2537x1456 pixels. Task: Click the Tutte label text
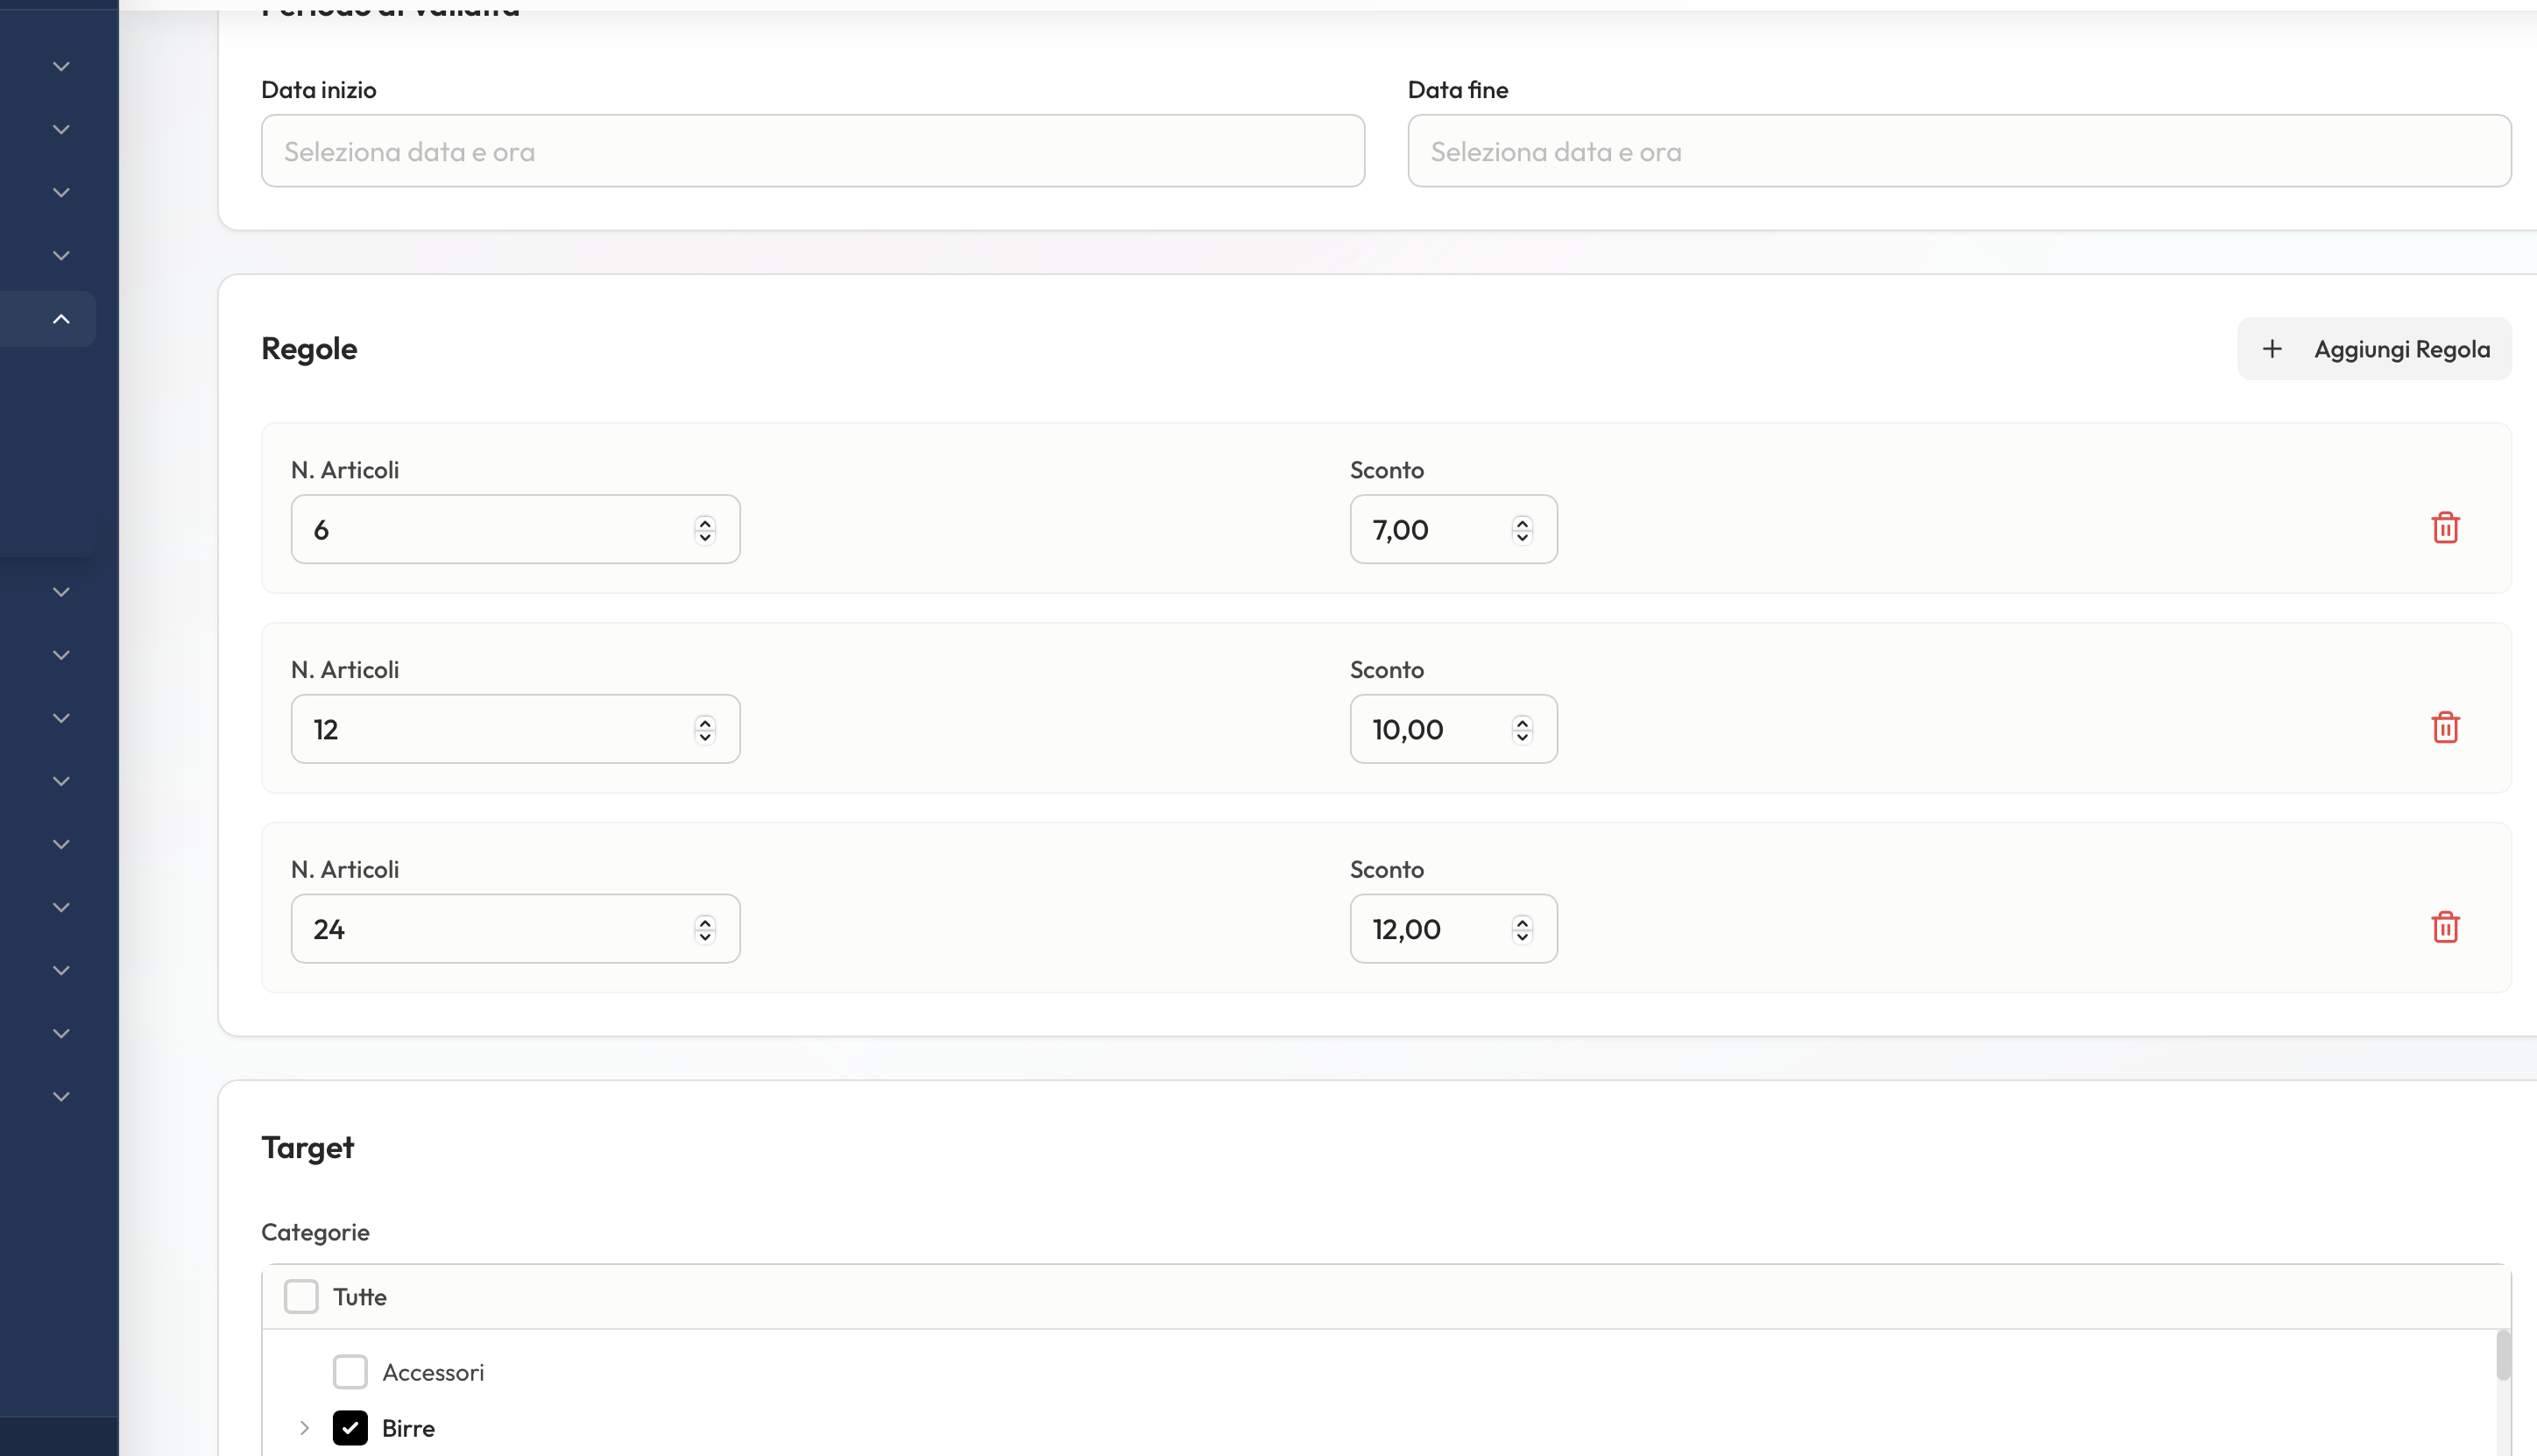(360, 1297)
